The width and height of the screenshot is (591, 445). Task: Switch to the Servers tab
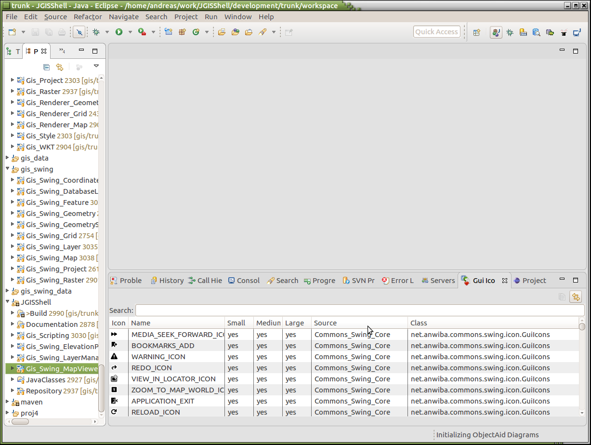(438, 281)
